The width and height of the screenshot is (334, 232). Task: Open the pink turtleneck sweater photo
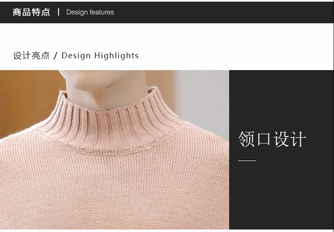tap(114, 150)
